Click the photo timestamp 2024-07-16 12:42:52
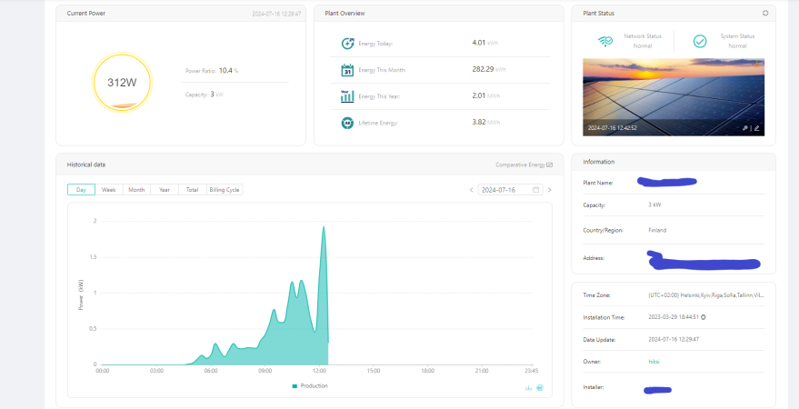The image size is (799, 409). 612,128
